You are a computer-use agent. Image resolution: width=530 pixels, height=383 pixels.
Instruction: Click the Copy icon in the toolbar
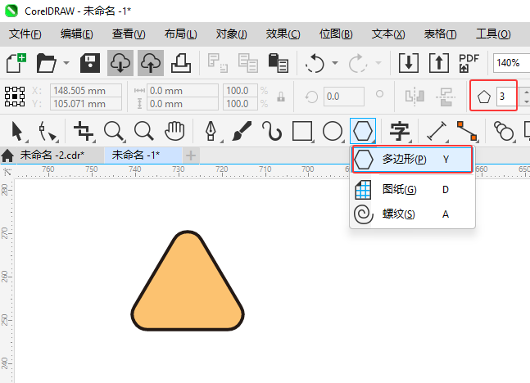247,63
